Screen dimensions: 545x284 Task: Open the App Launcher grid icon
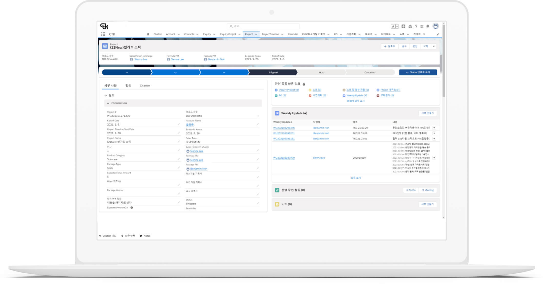[x=103, y=34]
